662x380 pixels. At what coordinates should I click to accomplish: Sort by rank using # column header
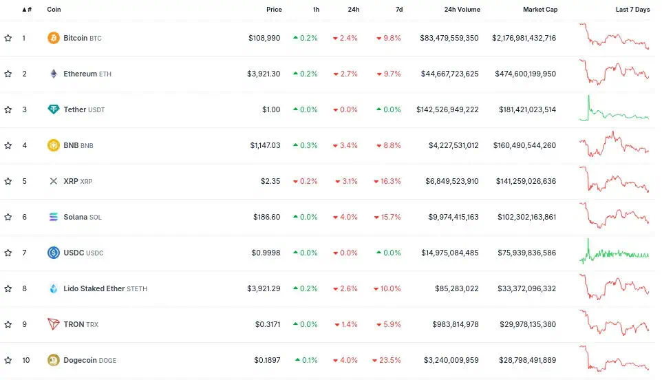pos(26,10)
